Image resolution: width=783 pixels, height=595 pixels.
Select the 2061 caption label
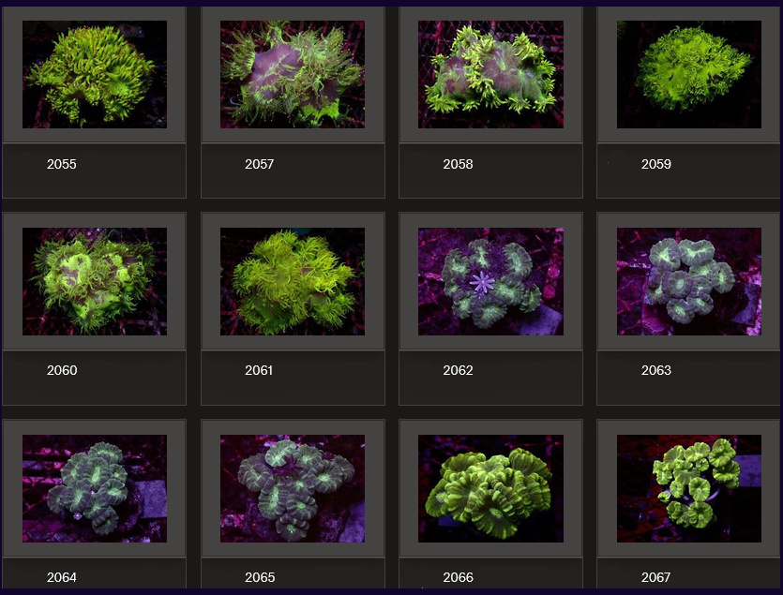[259, 370]
